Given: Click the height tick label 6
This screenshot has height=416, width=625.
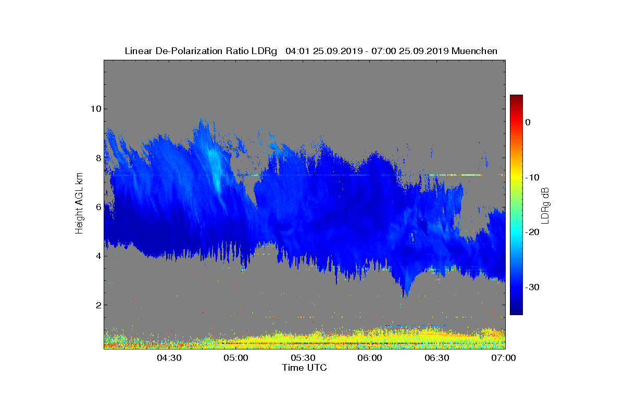Looking at the screenshot, I should coord(97,207).
